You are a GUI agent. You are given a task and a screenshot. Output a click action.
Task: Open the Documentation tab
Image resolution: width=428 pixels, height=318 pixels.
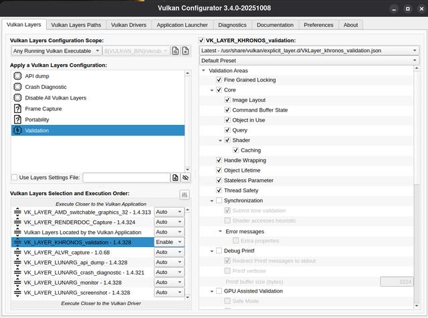point(275,25)
